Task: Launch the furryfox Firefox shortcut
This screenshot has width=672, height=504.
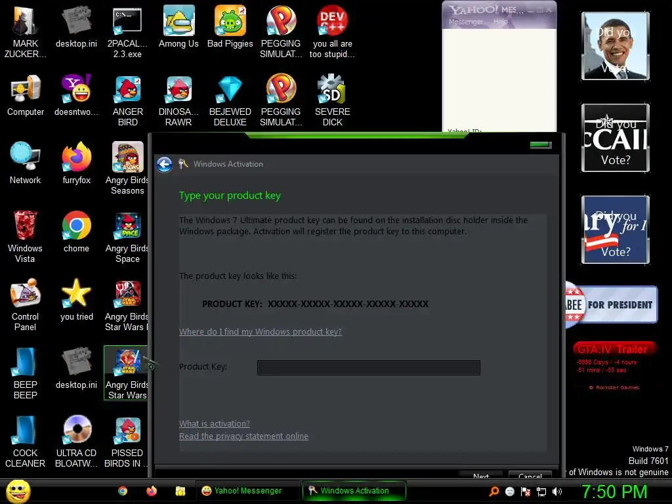Action: 76,163
